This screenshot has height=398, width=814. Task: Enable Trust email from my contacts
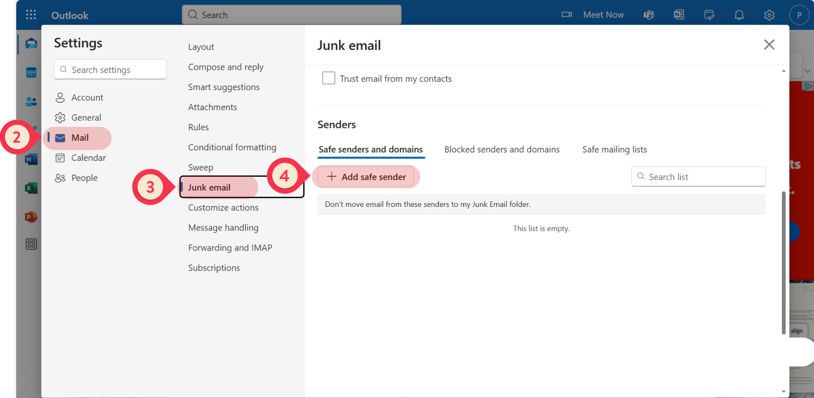point(329,78)
